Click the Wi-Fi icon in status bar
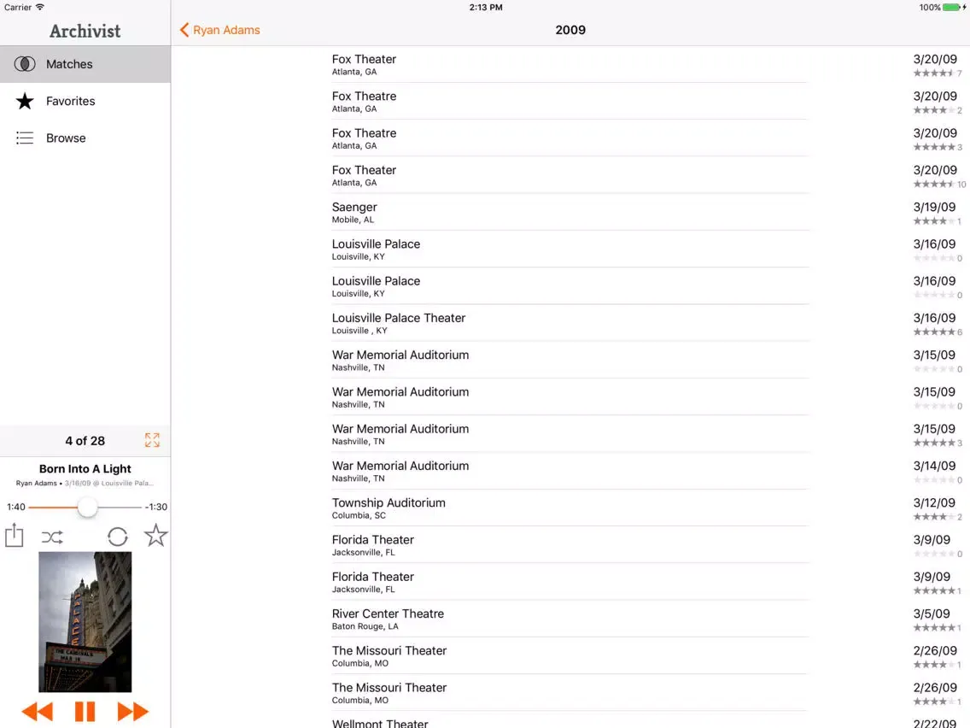 point(40,7)
